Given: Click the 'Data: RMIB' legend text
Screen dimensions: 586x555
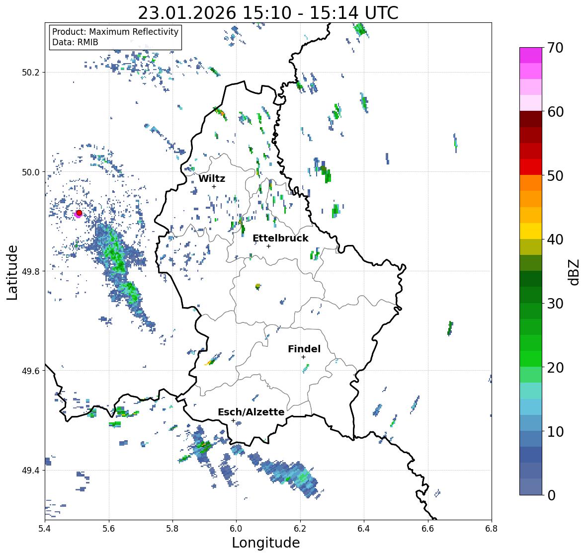Looking at the screenshot, I should 75,42.
